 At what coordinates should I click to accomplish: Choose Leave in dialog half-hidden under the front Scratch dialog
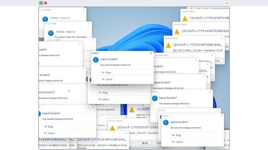pyautogui.click(x=123, y=99)
